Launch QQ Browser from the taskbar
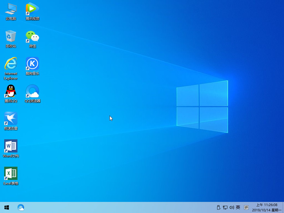The image size is (284, 213). [x=21, y=207]
